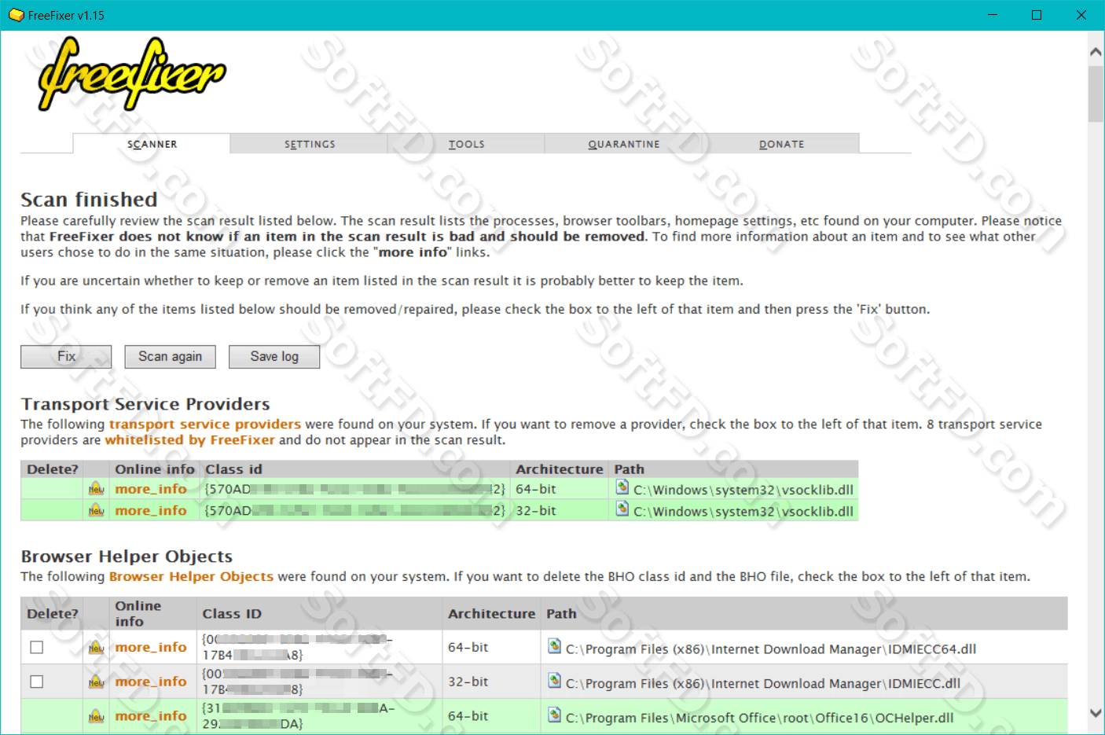Open more_info for 64-bit vsocklib.dll
Screen dimensions: 1105x735
click(x=151, y=489)
